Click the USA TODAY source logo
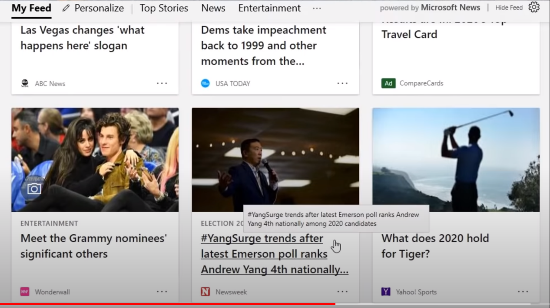Viewport: 550px width, 308px height. [x=205, y=83]
